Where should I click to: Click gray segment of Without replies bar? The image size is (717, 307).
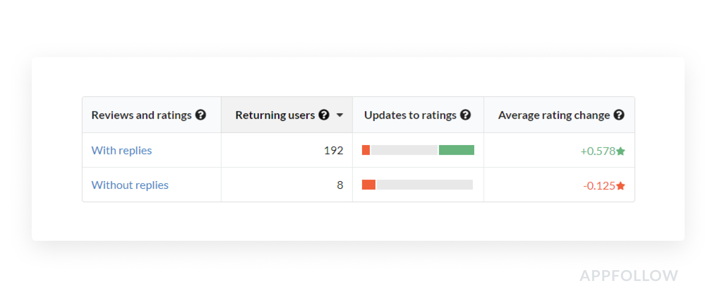pos(425,185)
